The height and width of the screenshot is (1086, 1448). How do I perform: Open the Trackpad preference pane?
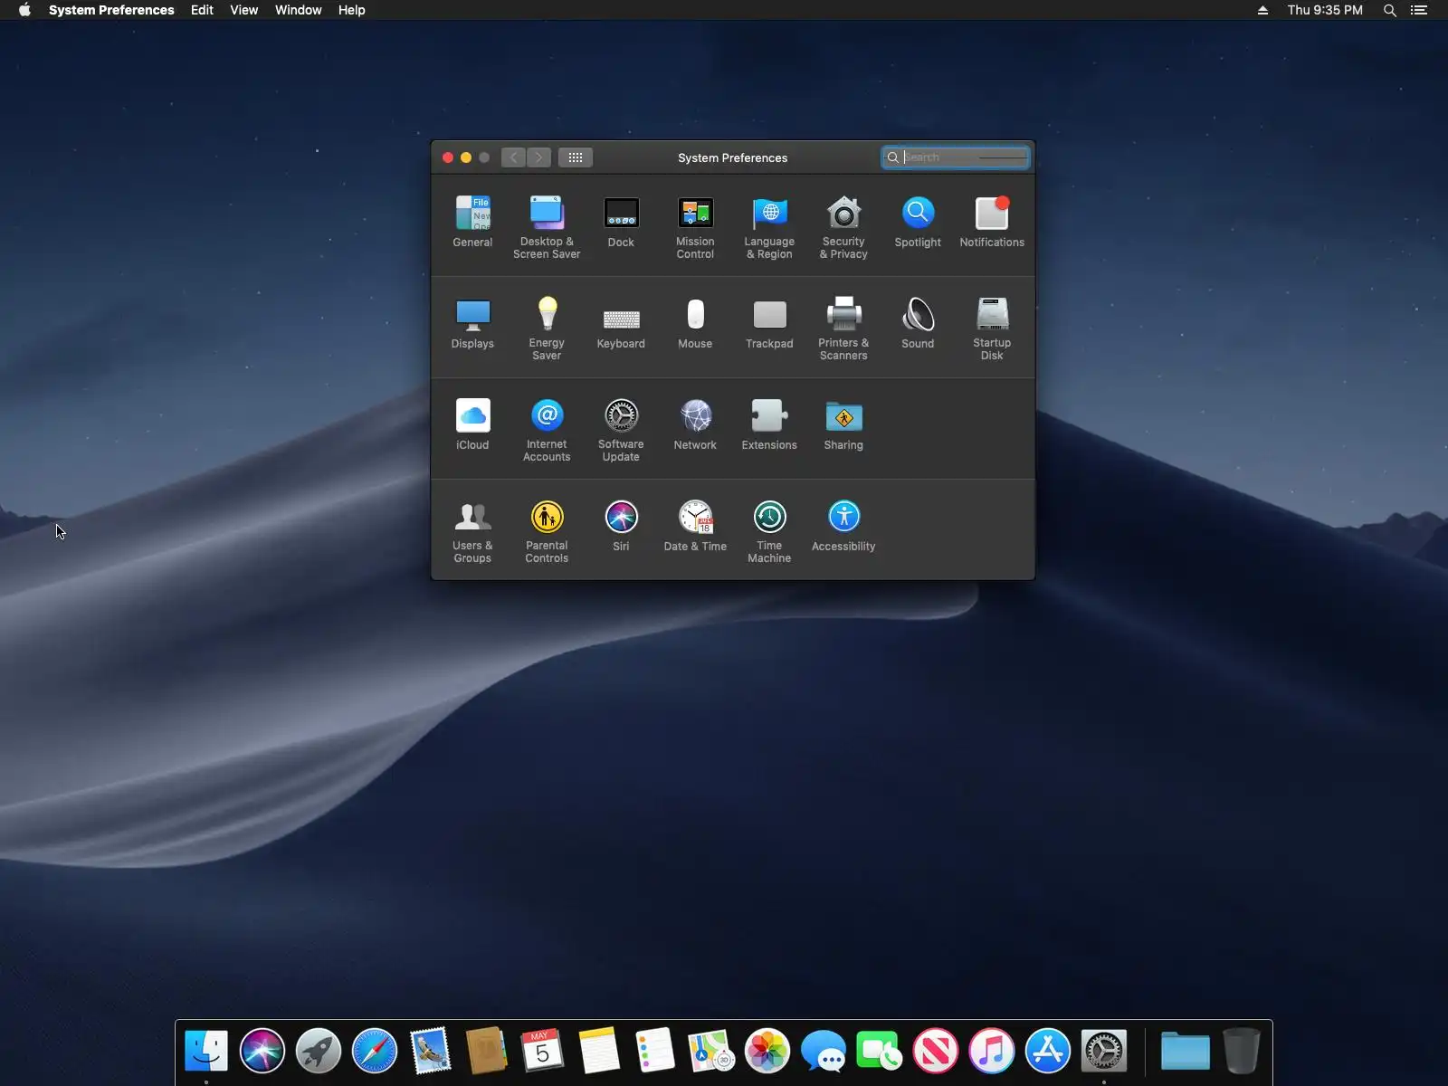click(x=769, y=323)
